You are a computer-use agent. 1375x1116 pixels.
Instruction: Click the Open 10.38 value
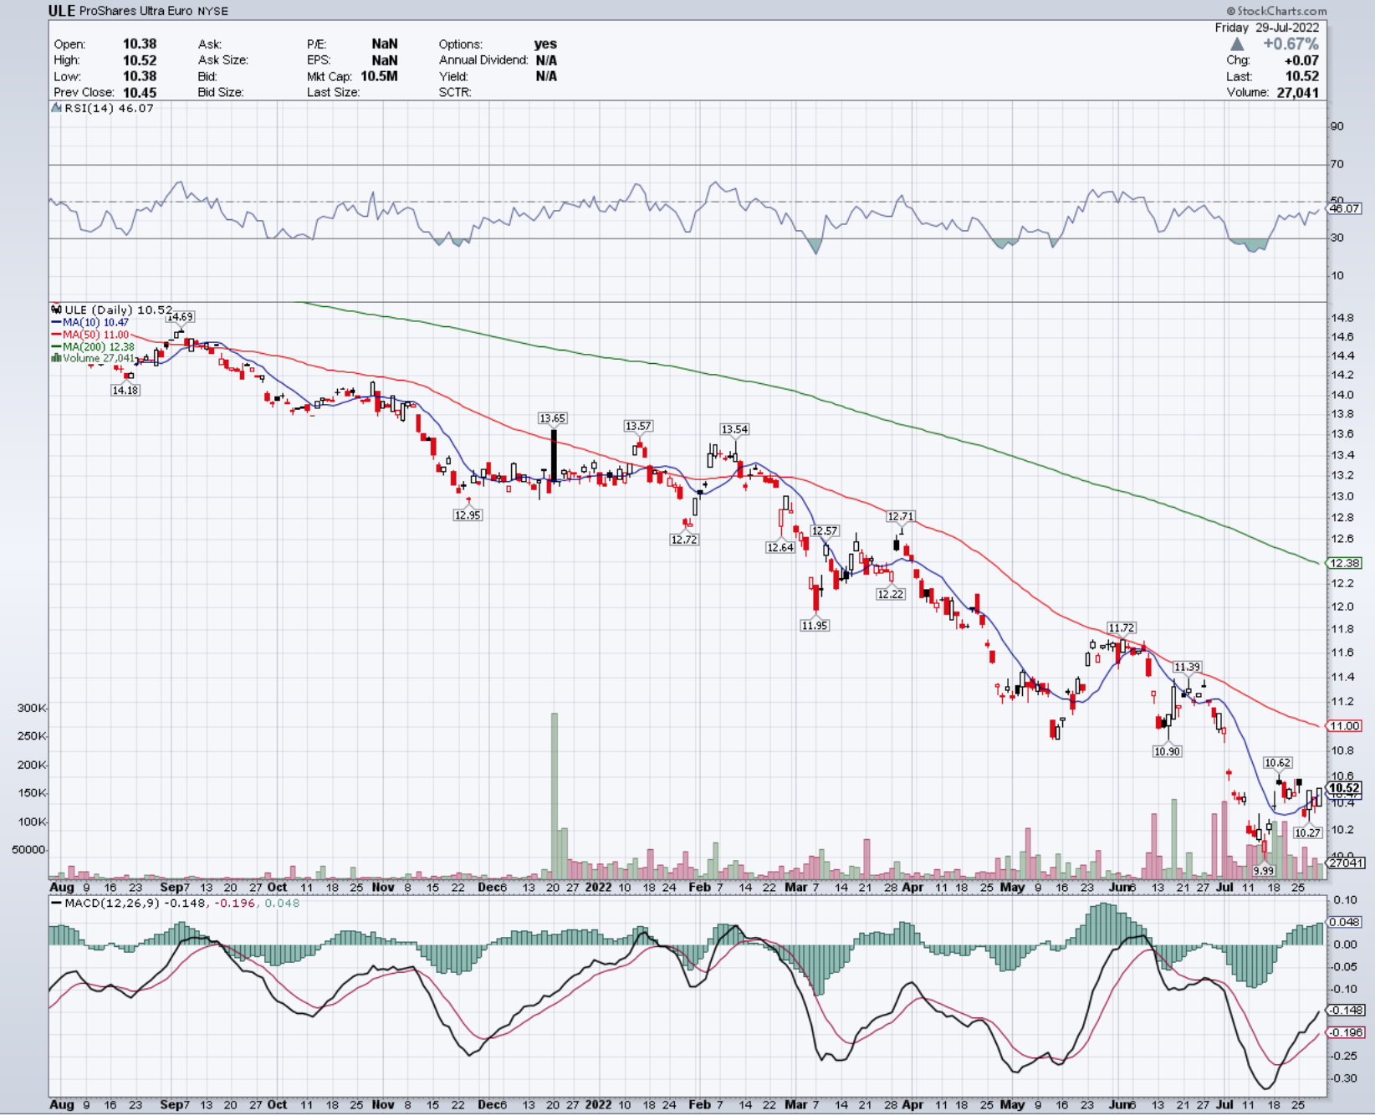140,44
